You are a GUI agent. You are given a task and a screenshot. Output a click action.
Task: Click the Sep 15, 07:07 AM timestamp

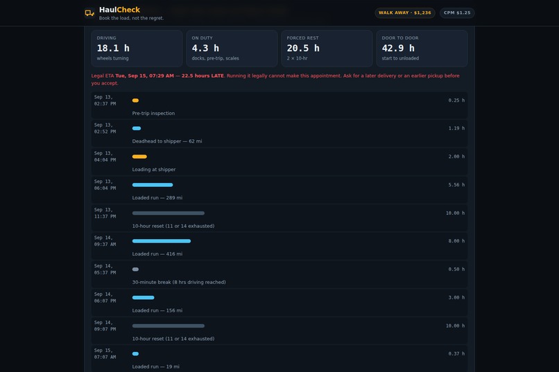tap(105, 354)
